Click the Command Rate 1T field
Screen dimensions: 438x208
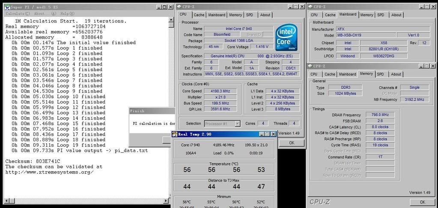[x=380, y=157]
